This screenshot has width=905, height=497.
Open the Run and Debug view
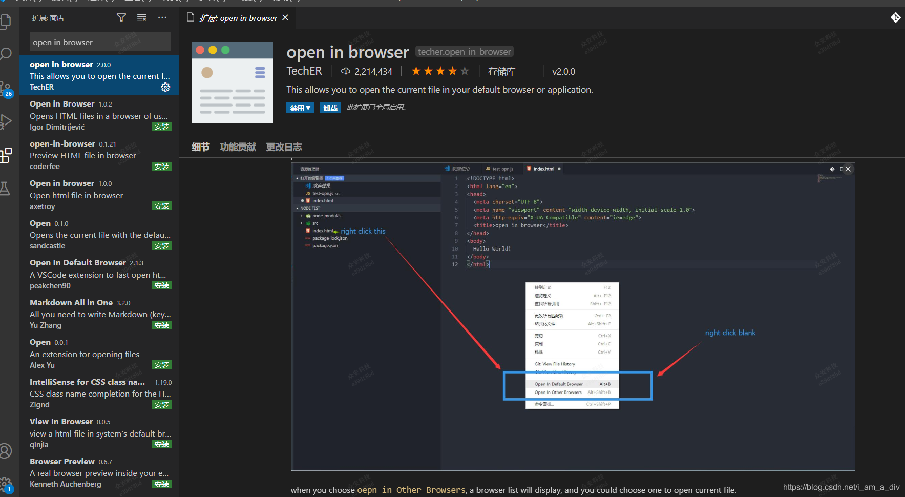point(6,121)
